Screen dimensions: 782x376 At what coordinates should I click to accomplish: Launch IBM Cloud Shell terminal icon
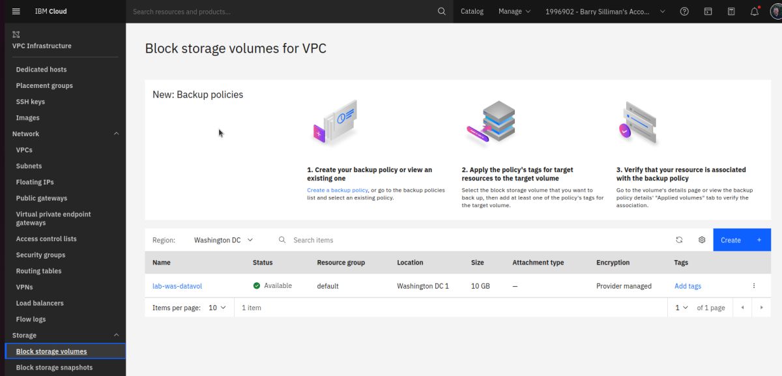point(708,11)
